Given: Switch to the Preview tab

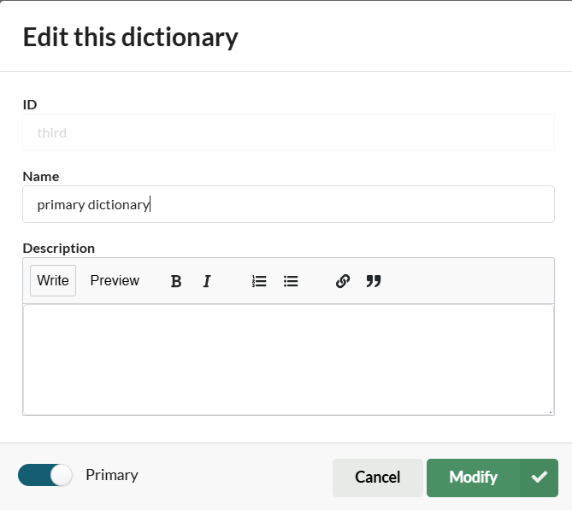Looking at the screenshot, I should click(115, 281).
